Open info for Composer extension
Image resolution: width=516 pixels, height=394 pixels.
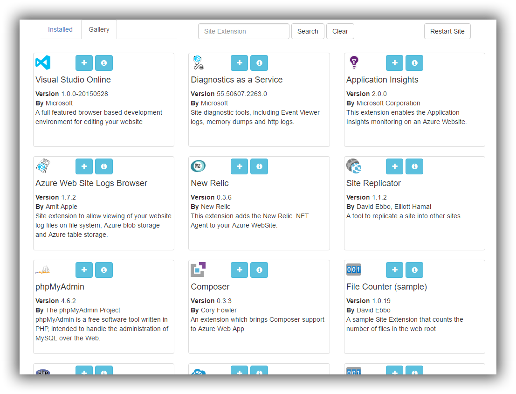259,270
